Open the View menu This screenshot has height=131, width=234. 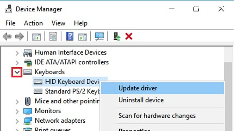(58, 23)
